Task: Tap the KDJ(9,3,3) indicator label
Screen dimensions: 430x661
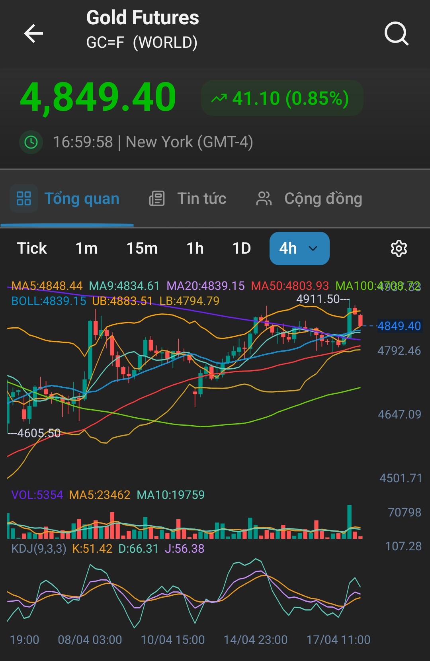Action: pos(39,549)
